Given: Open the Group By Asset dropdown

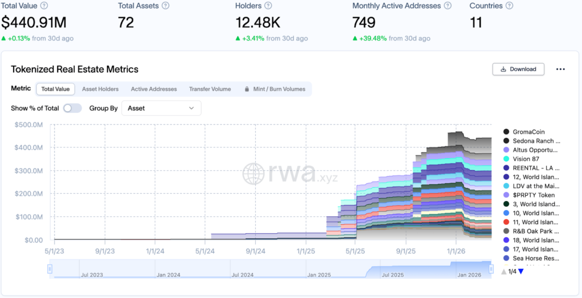Looking at the screenshot, I should (161, 108).
